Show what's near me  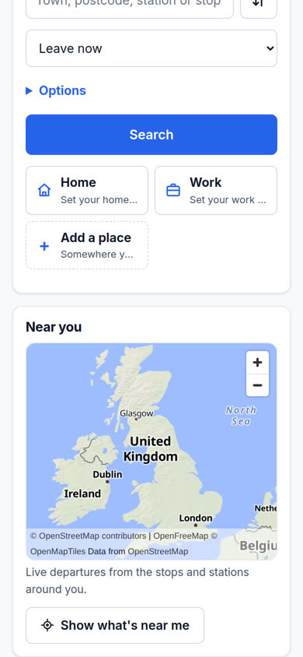(115, 625)
